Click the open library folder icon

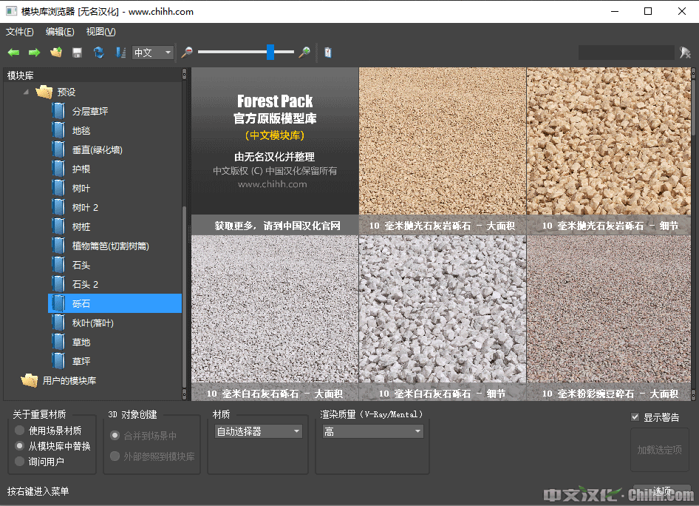[55, 53]
